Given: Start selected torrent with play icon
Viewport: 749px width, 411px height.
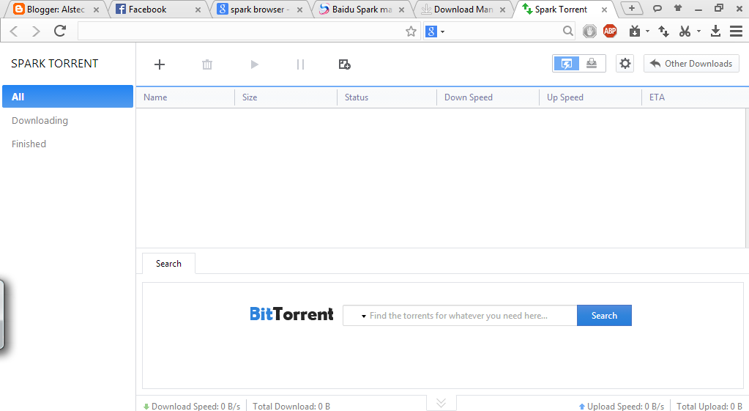Looking at the screenshot, I should 254,64.
